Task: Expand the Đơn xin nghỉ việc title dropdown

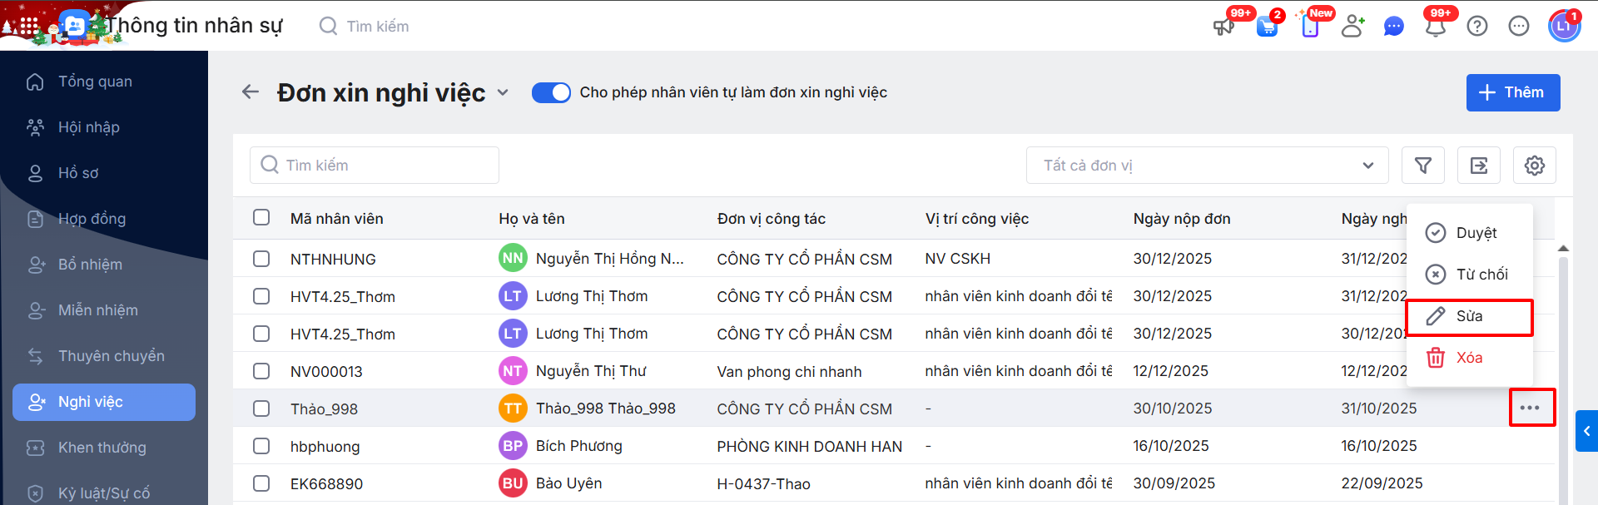Action: 503,92
